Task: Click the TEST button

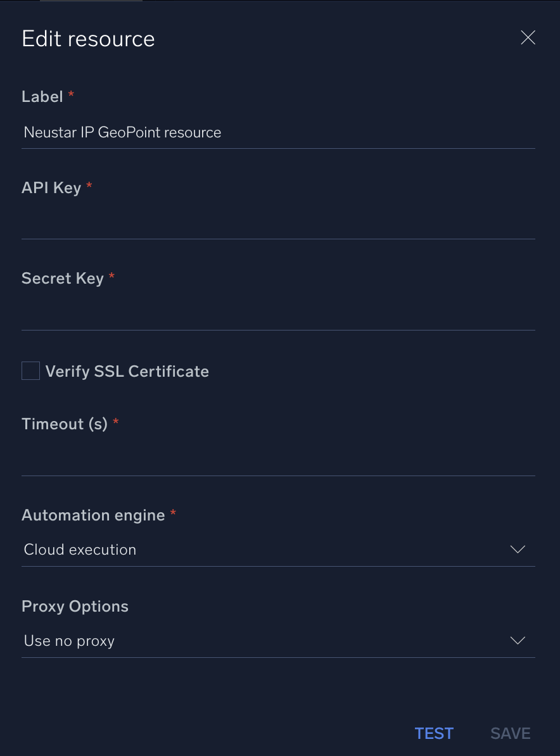Action: 434,733
